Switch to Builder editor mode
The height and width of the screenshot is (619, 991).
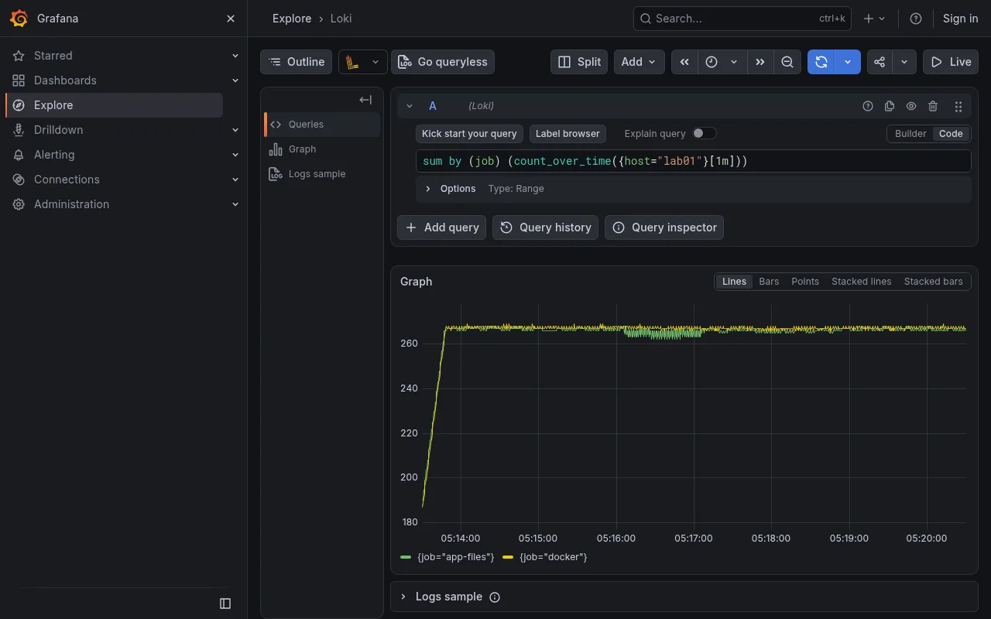point(910,134)
